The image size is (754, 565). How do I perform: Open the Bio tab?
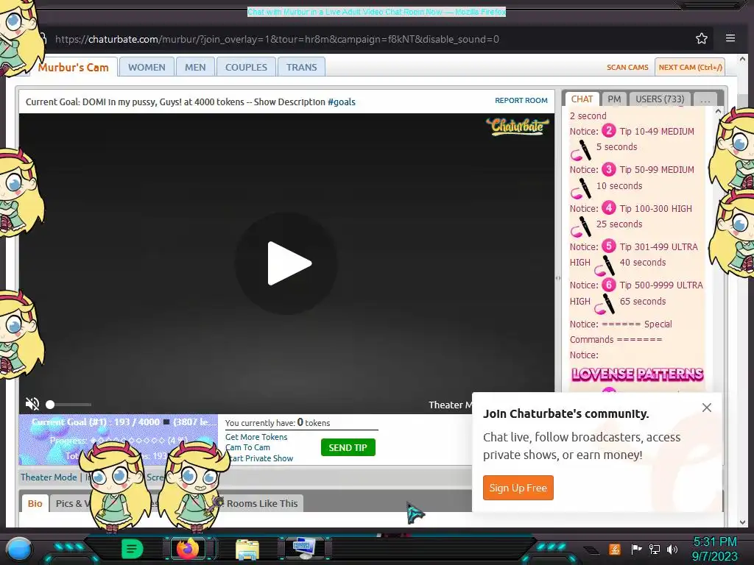pos(35,503)
